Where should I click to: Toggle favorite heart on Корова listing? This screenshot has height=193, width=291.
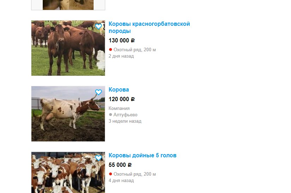99,92
